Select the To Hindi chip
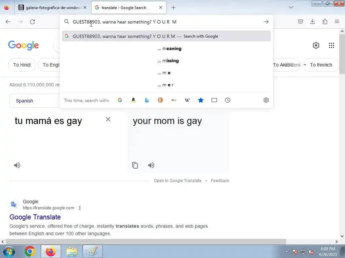This screenshot has height=258, width=345. tap(22, 65)
